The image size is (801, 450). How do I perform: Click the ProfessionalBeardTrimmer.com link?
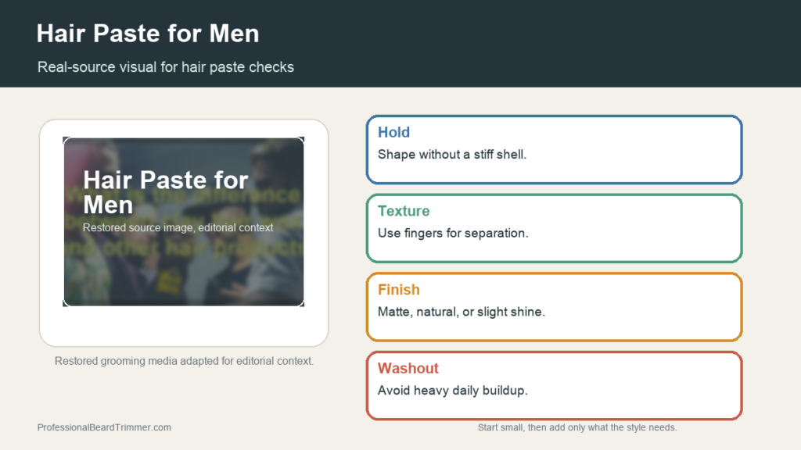(x=104, y=427)
